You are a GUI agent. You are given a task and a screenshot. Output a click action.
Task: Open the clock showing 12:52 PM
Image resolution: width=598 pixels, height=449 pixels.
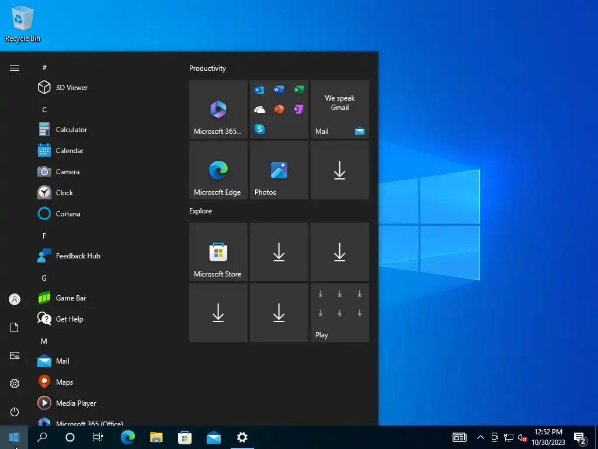548,437
